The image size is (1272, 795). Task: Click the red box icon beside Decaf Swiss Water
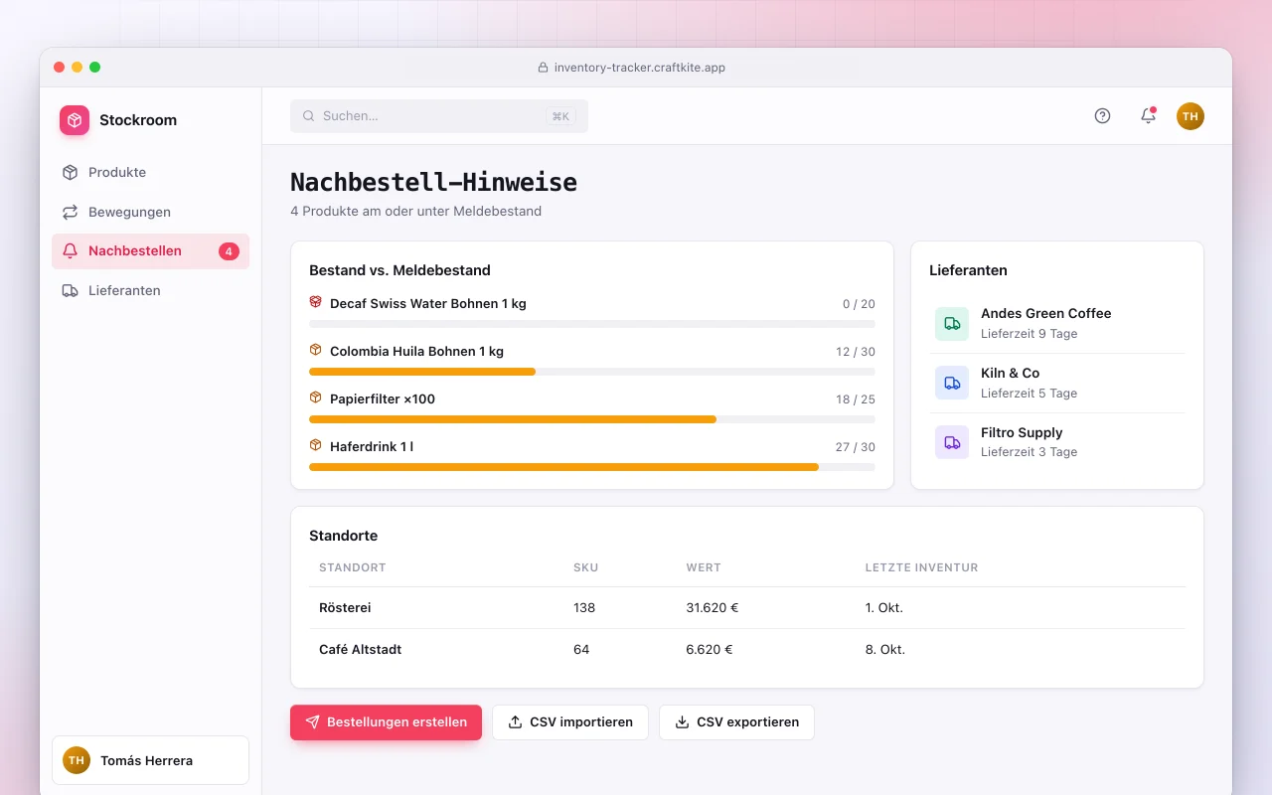click(315, 302)
